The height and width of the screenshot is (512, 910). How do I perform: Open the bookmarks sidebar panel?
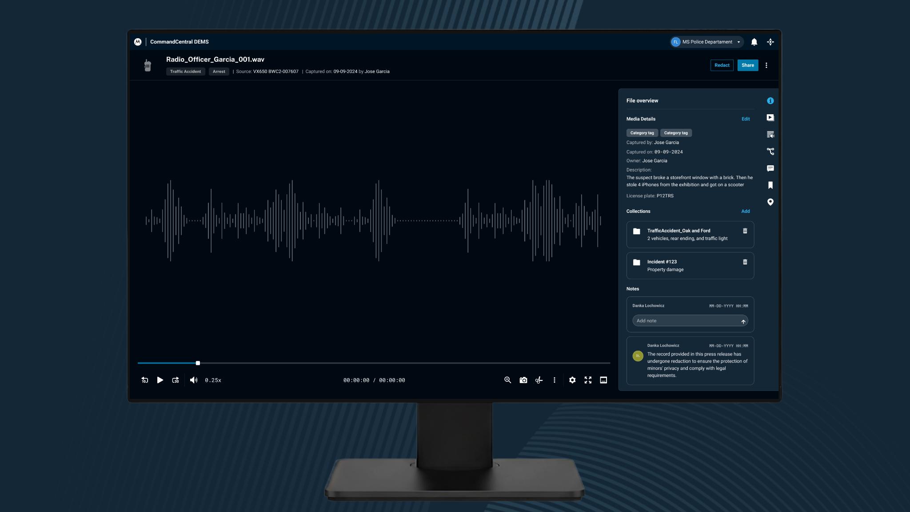pos(770,185)
